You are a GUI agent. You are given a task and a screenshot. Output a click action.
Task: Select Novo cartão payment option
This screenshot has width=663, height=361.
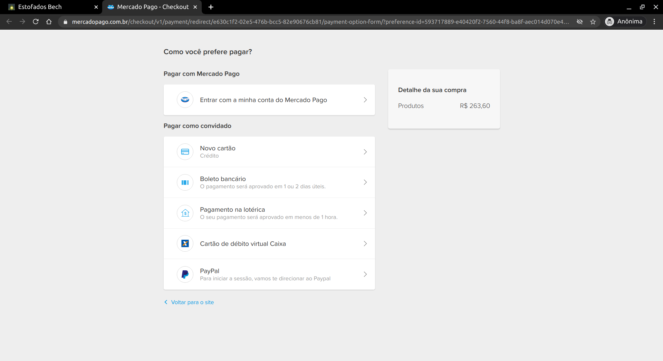[x=269, y=152]
